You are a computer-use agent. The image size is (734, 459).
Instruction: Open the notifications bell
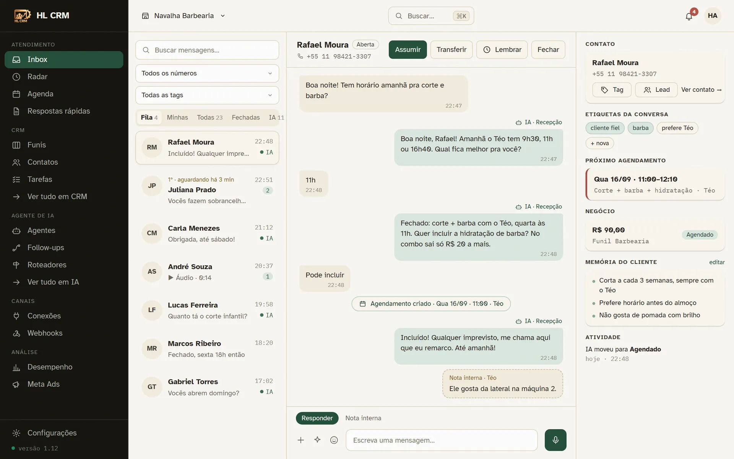[x=689, y=16]
